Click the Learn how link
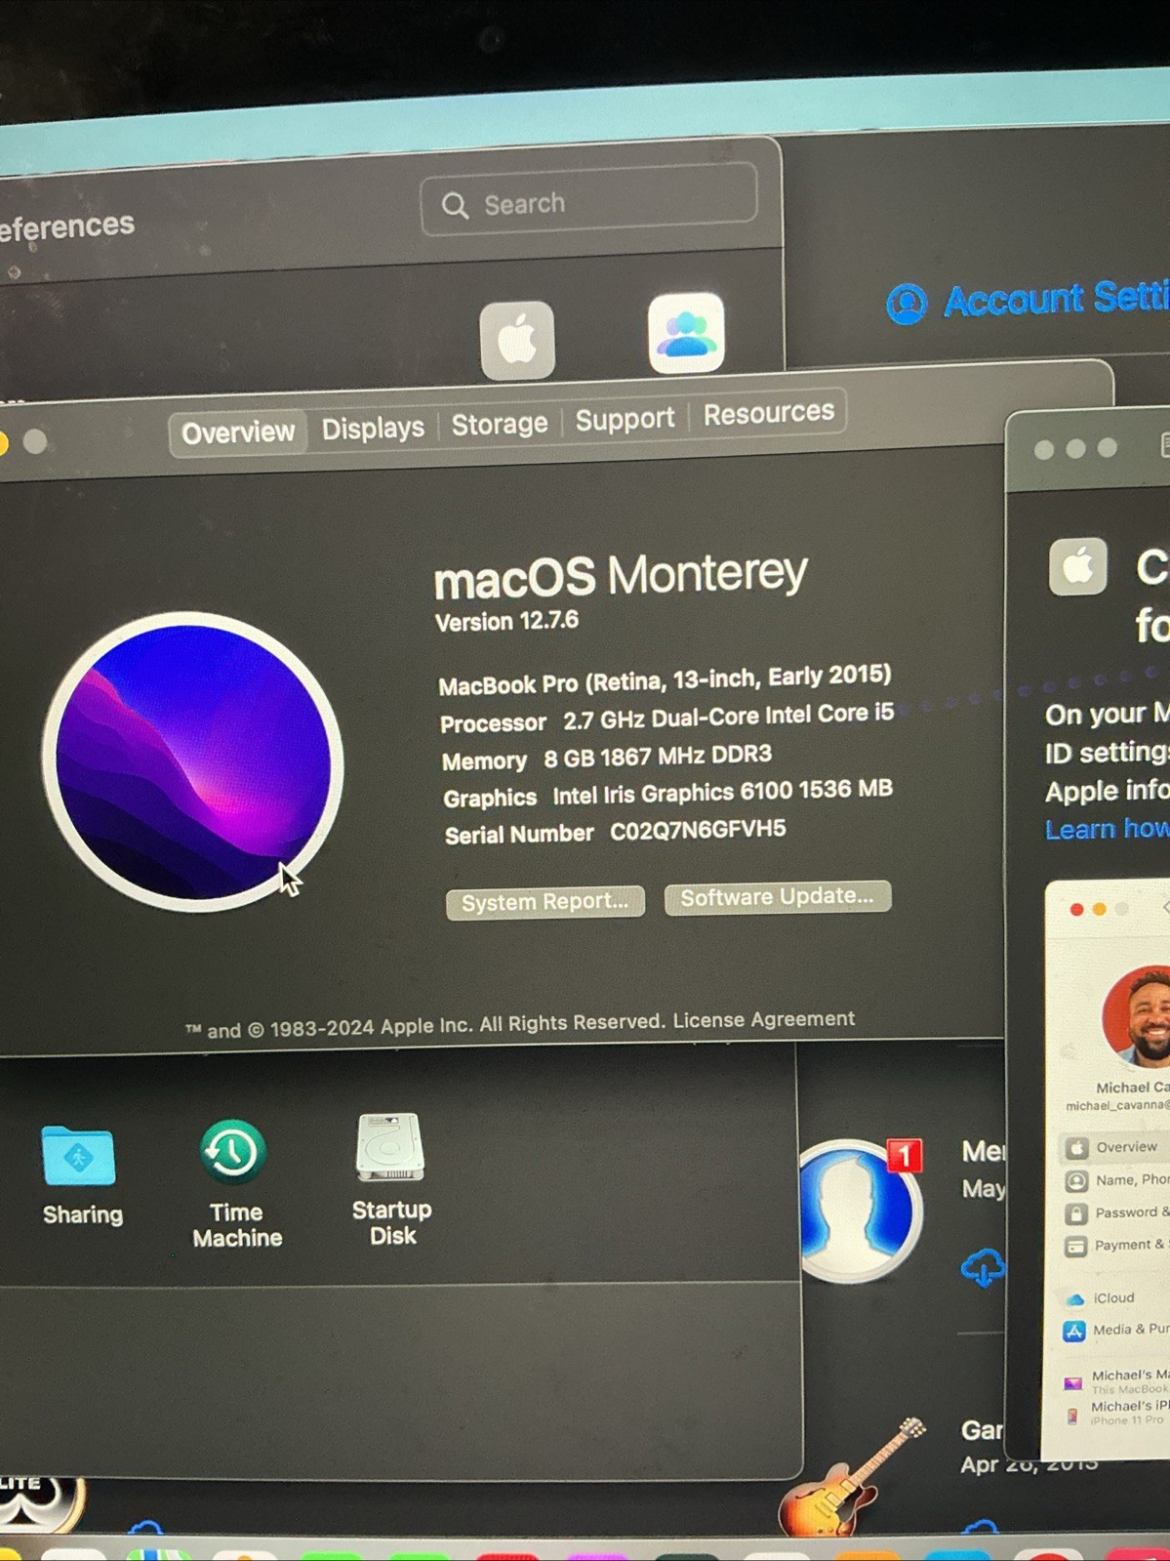1170x1561 pixels. pyautogui.click(x=1107, y=830)
